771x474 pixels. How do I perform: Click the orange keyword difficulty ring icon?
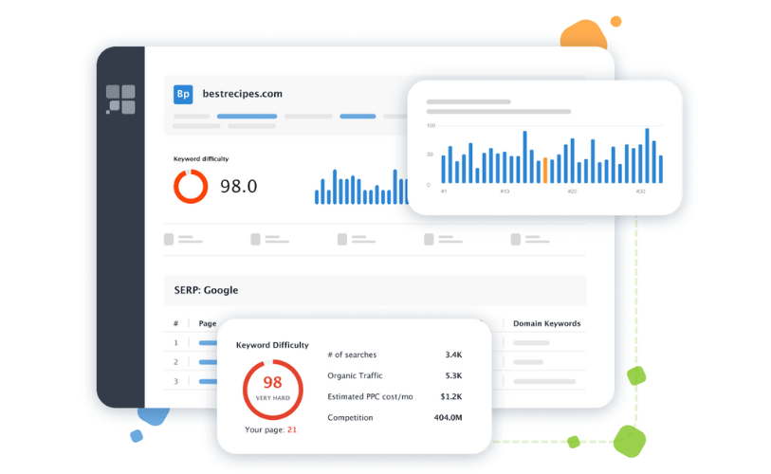[x=191, y=187]
